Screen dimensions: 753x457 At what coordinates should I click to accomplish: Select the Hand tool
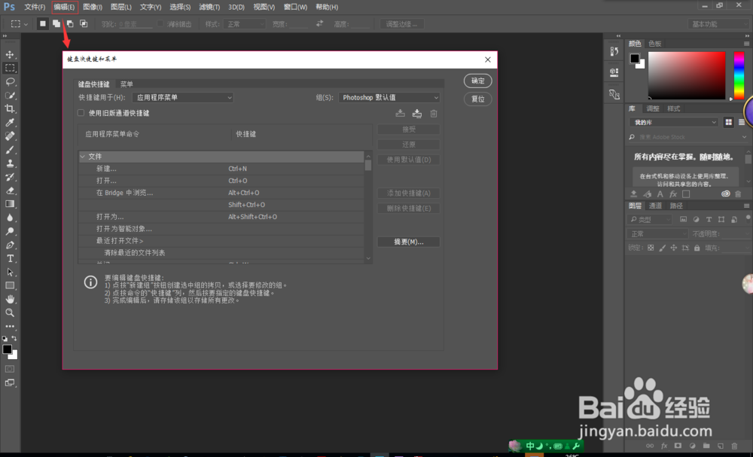pos(10,299)
